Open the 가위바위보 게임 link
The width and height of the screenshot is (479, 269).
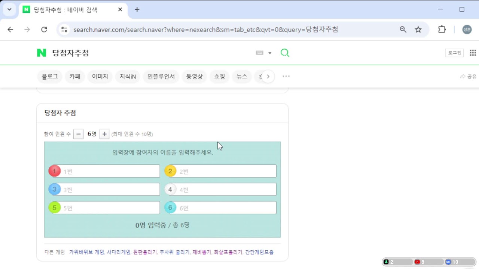click(86, 252)
